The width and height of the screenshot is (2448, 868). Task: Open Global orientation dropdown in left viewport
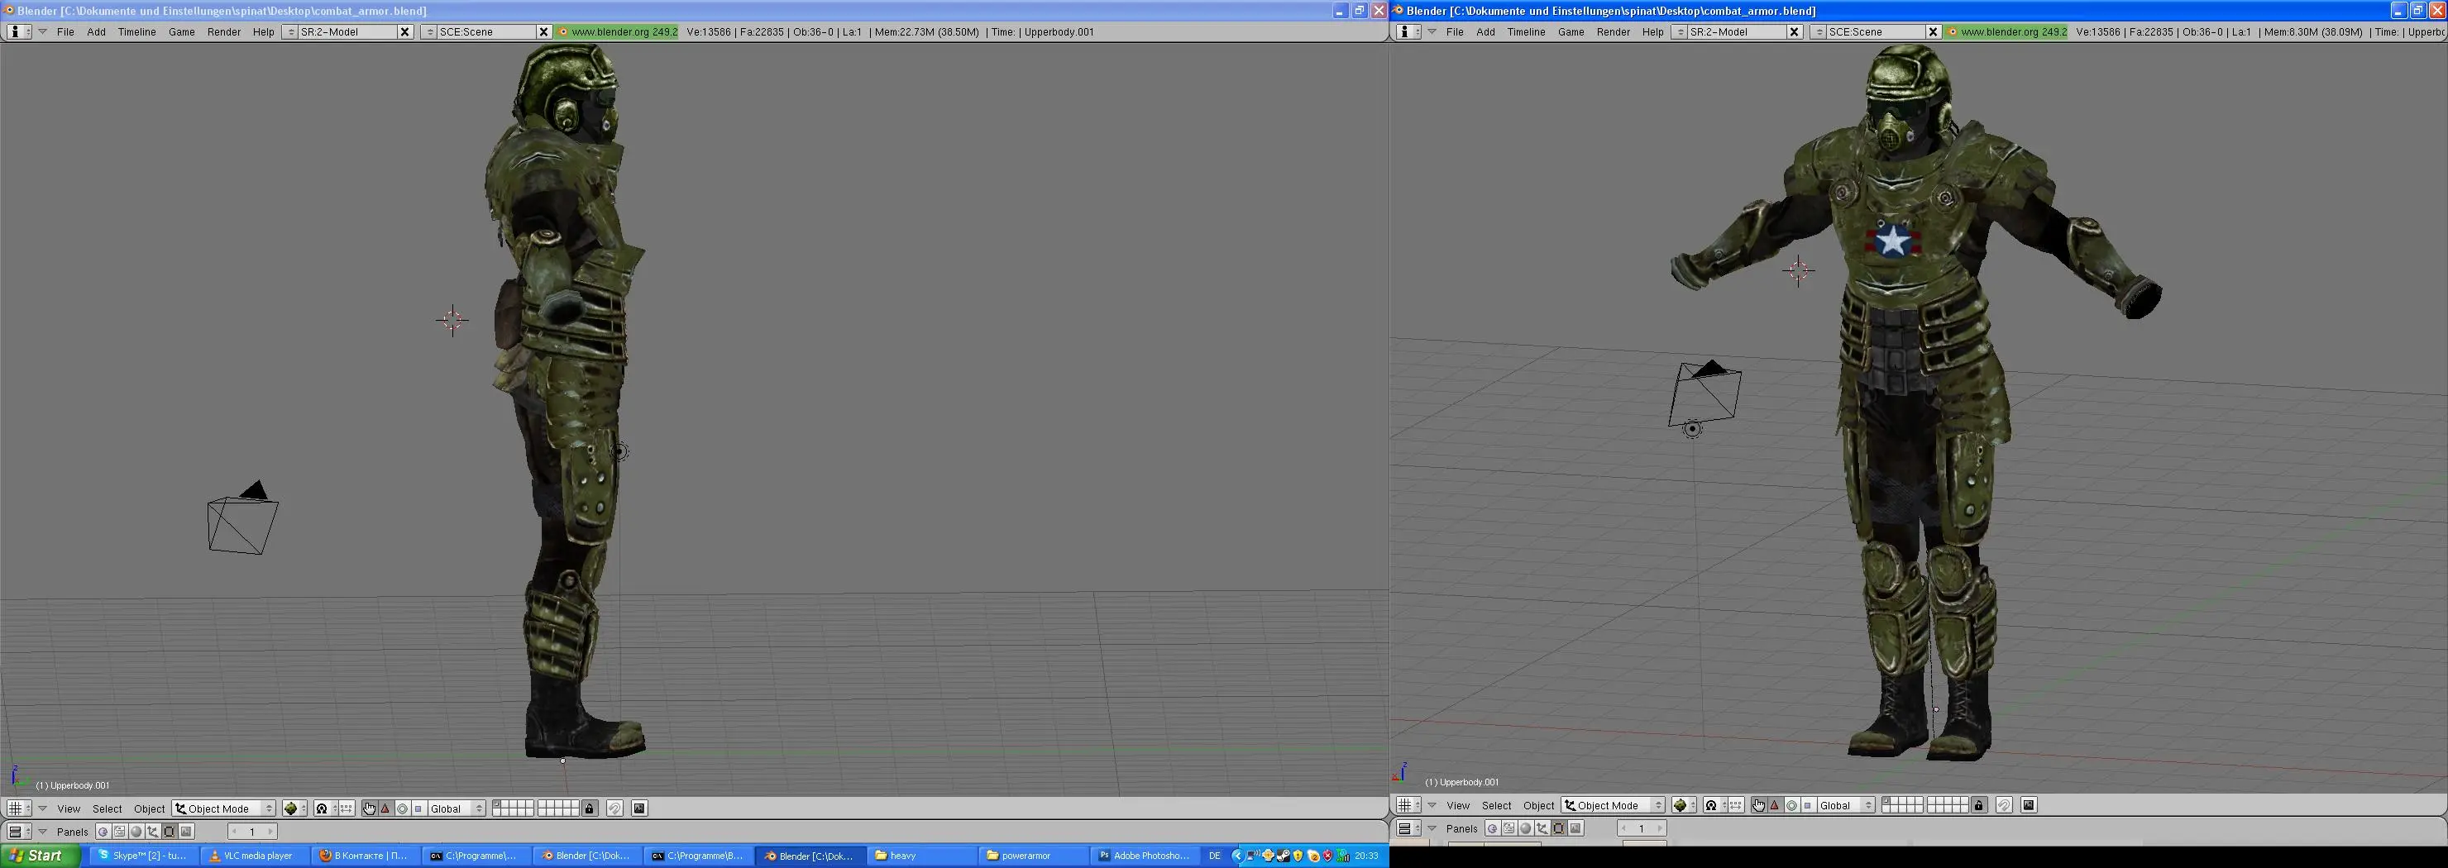[x=457, y=809]
